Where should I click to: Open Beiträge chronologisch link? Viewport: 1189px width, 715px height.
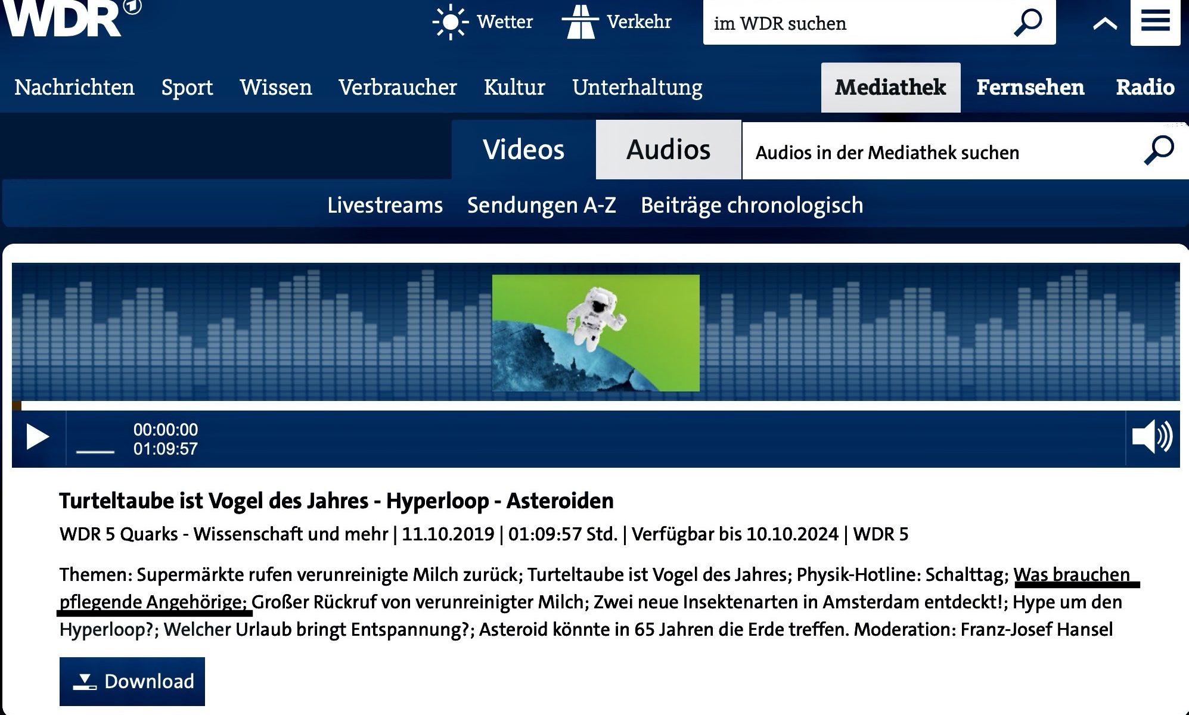(x=752, y=205)
